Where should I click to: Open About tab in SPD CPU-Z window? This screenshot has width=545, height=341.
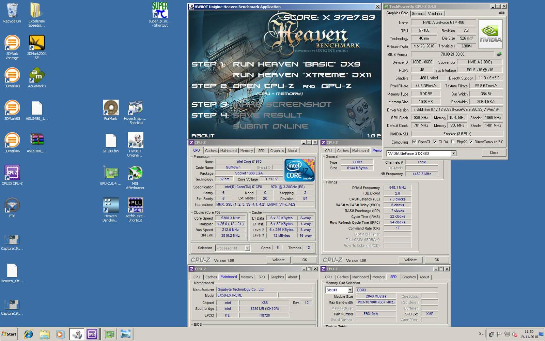pyautogui.click(x=424, y=277)
